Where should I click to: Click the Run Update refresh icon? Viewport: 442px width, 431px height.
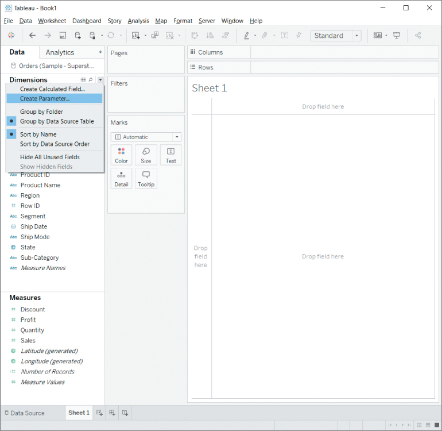point(111,35)
